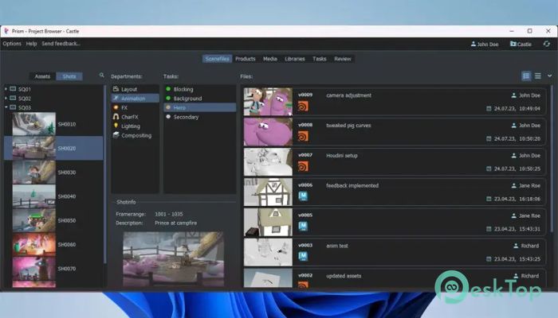
Task: Click the white status dot of Secondary
Action: [x=168, y=116]
